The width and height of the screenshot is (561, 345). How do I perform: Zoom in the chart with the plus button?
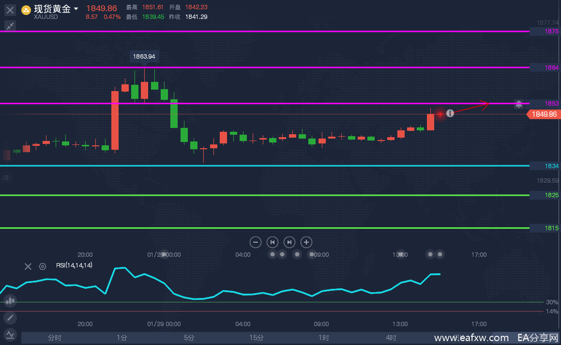(x=306, y=242)
